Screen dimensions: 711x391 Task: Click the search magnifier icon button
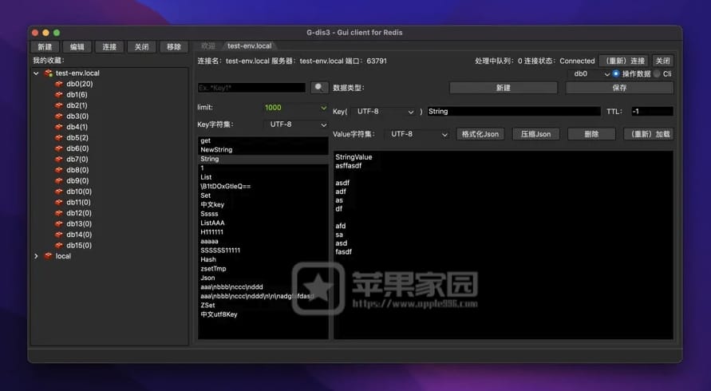click(319, 88)
